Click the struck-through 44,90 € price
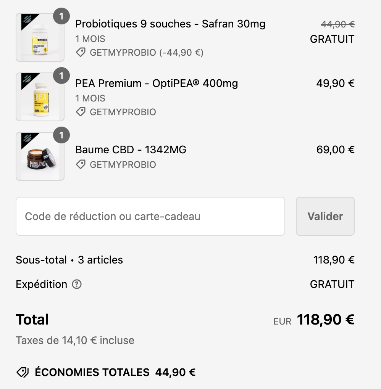 337,24
